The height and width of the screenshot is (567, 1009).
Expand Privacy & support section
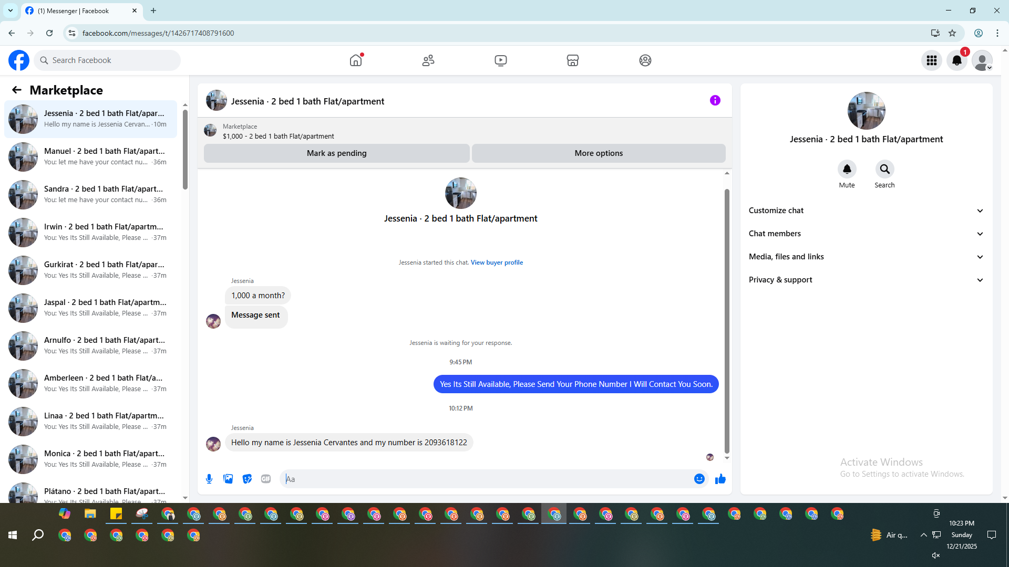pyautogui.click(x=866, y=280)
